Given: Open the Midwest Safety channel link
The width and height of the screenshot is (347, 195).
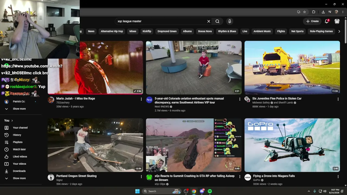Looking at the screenshot, I should tap(261, 103).
